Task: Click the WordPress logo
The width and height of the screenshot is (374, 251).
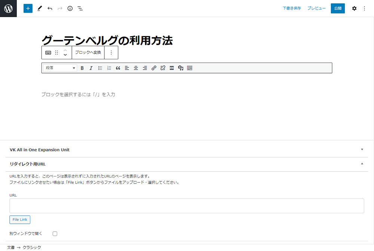Action: pyautogui.click(x=8, y=8)
